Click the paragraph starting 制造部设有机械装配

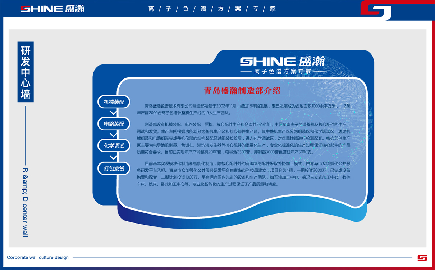(x=244, y=138)
